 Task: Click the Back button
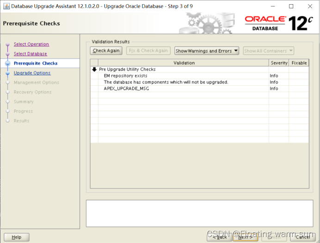(x=220, y=237)
